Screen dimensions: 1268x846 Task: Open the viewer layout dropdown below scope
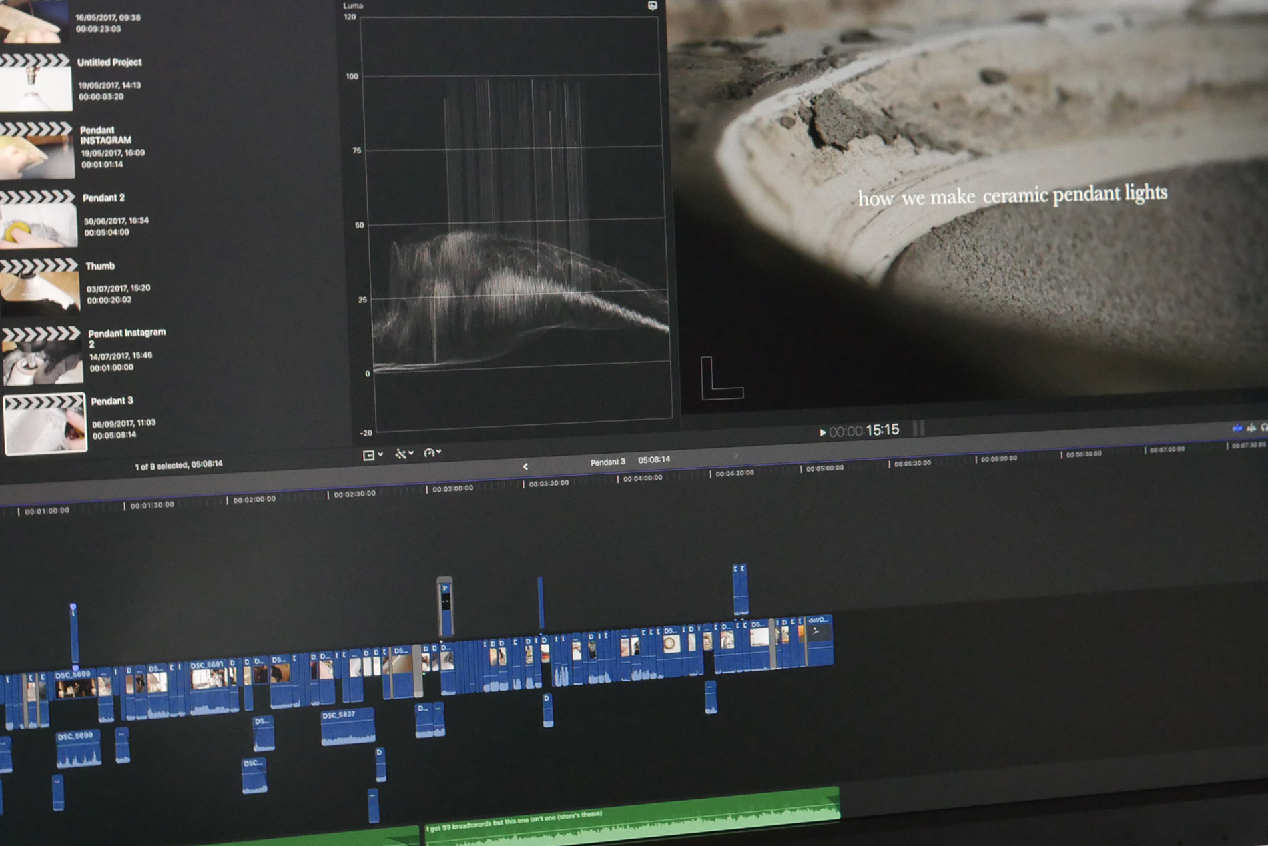372,455
